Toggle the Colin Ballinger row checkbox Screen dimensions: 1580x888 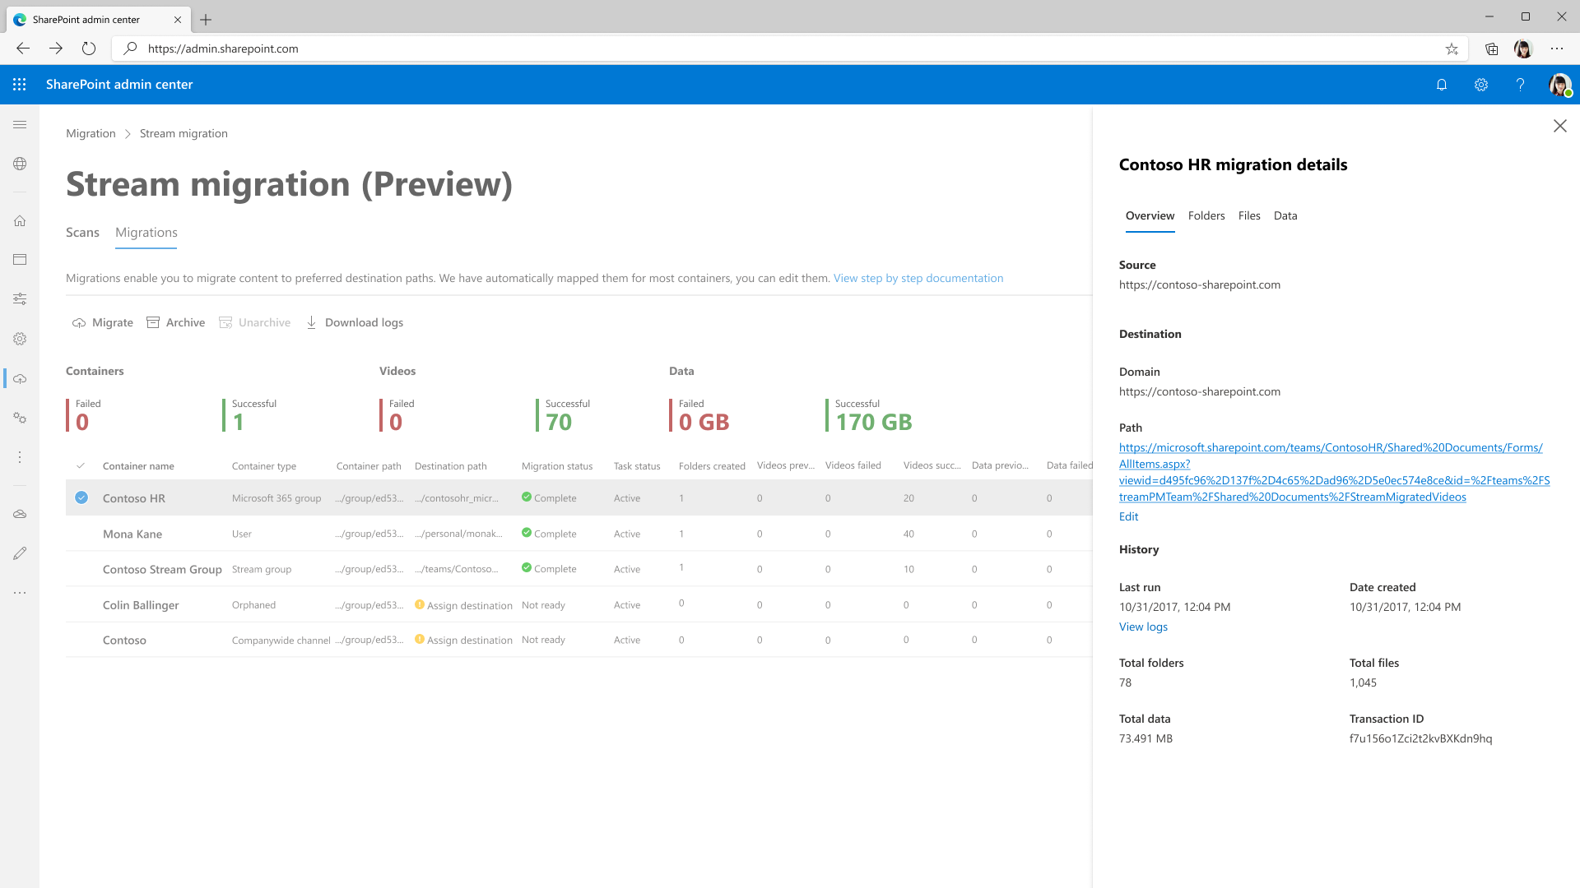(x=81, y=604)
